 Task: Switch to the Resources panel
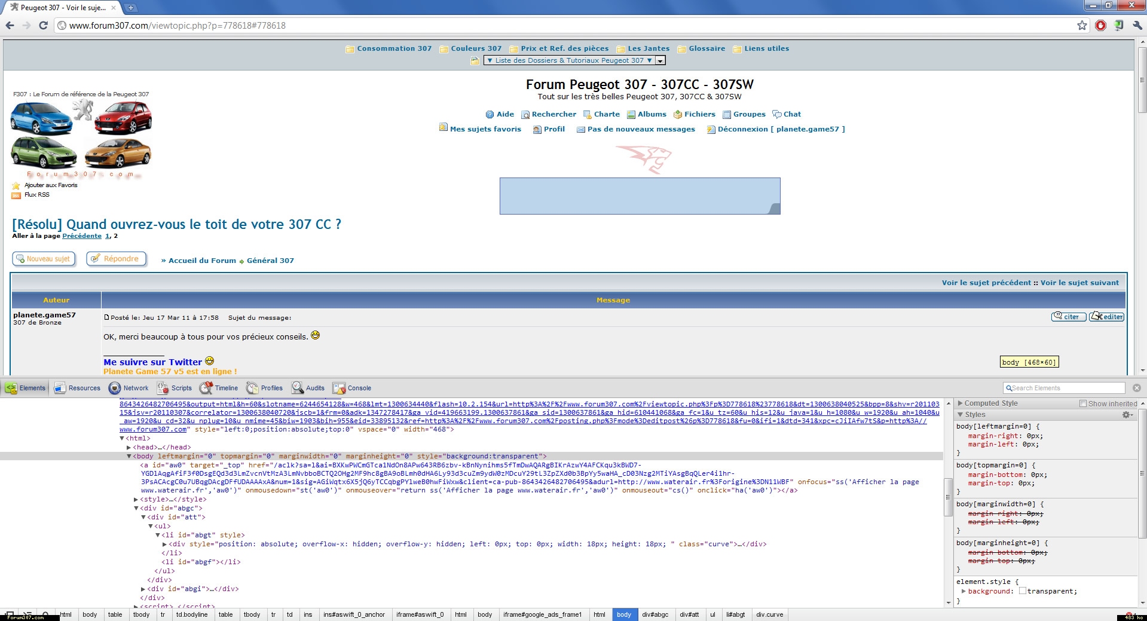click(x=77, y=388)
